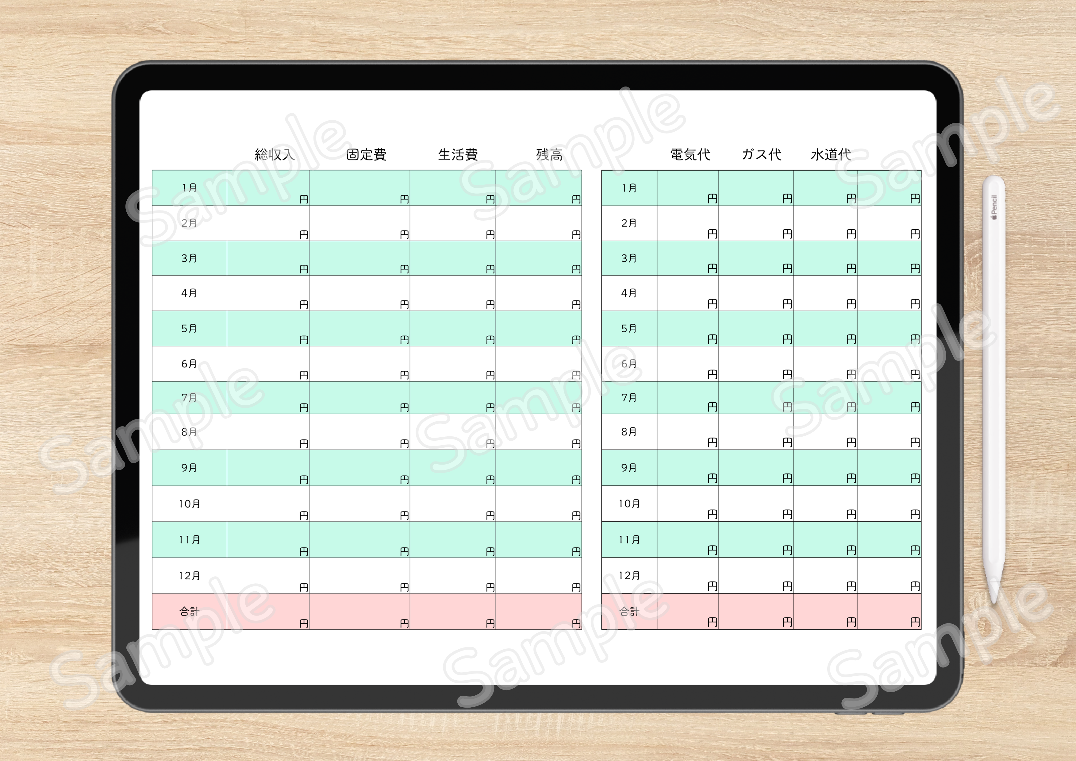
Task: Select the 2月 電気代 cell
Action: [687, 223]
